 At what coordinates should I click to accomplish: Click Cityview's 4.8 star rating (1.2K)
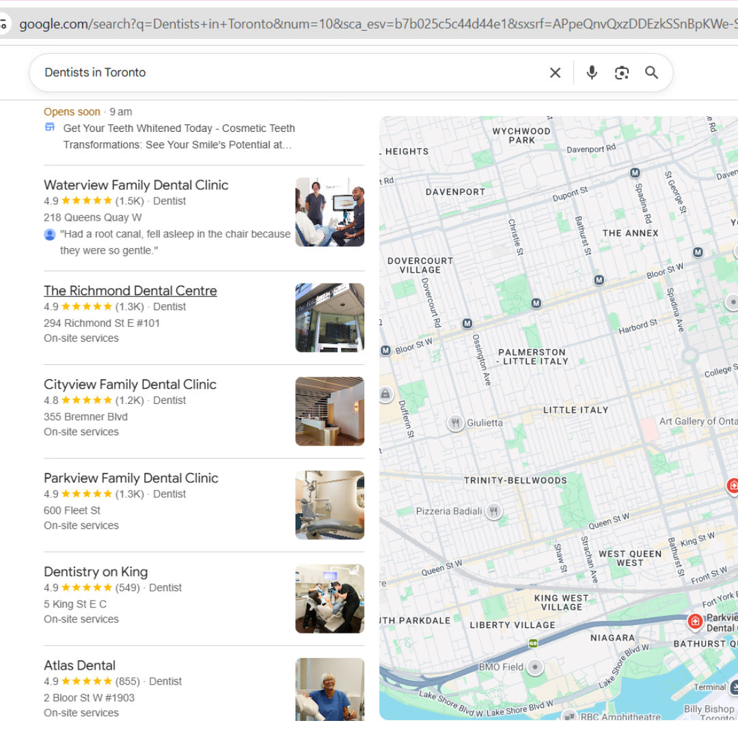94,400
